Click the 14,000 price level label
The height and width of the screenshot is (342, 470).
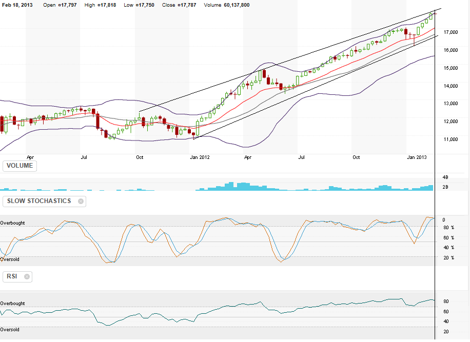click(450, 86)
